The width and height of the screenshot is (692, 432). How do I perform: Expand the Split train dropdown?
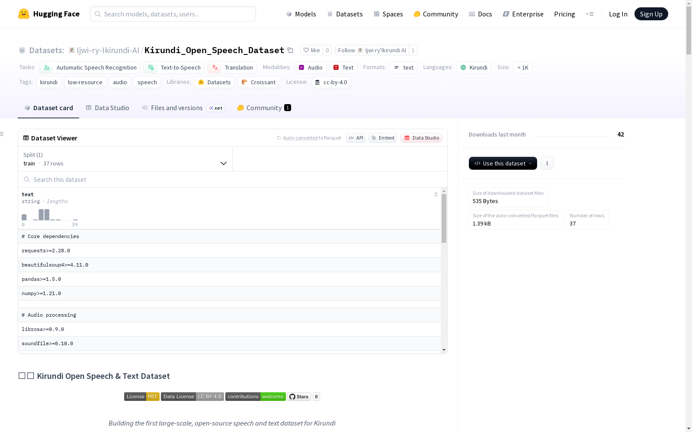125,159
